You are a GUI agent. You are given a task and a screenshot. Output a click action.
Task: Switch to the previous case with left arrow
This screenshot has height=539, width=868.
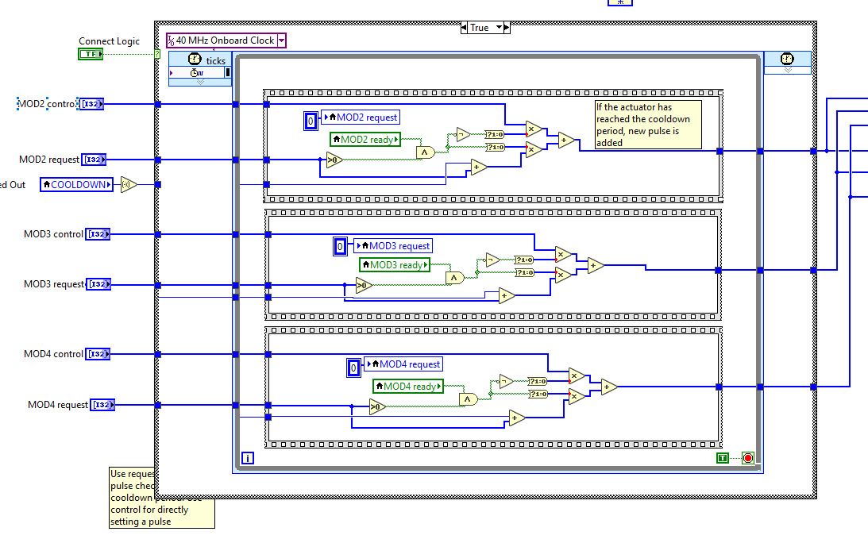point(465,27)
